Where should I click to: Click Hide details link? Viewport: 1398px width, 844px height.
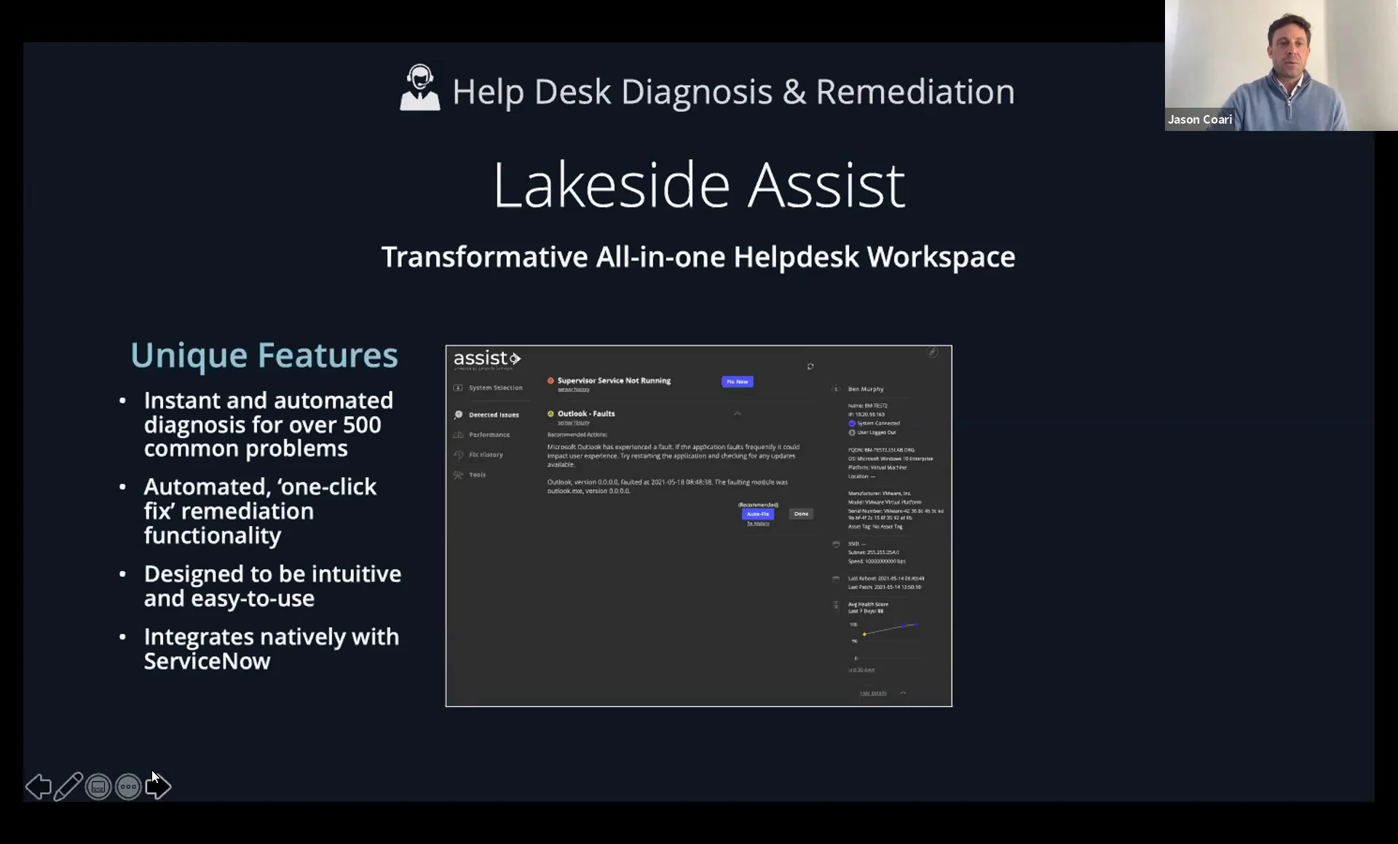click(873, 693)
